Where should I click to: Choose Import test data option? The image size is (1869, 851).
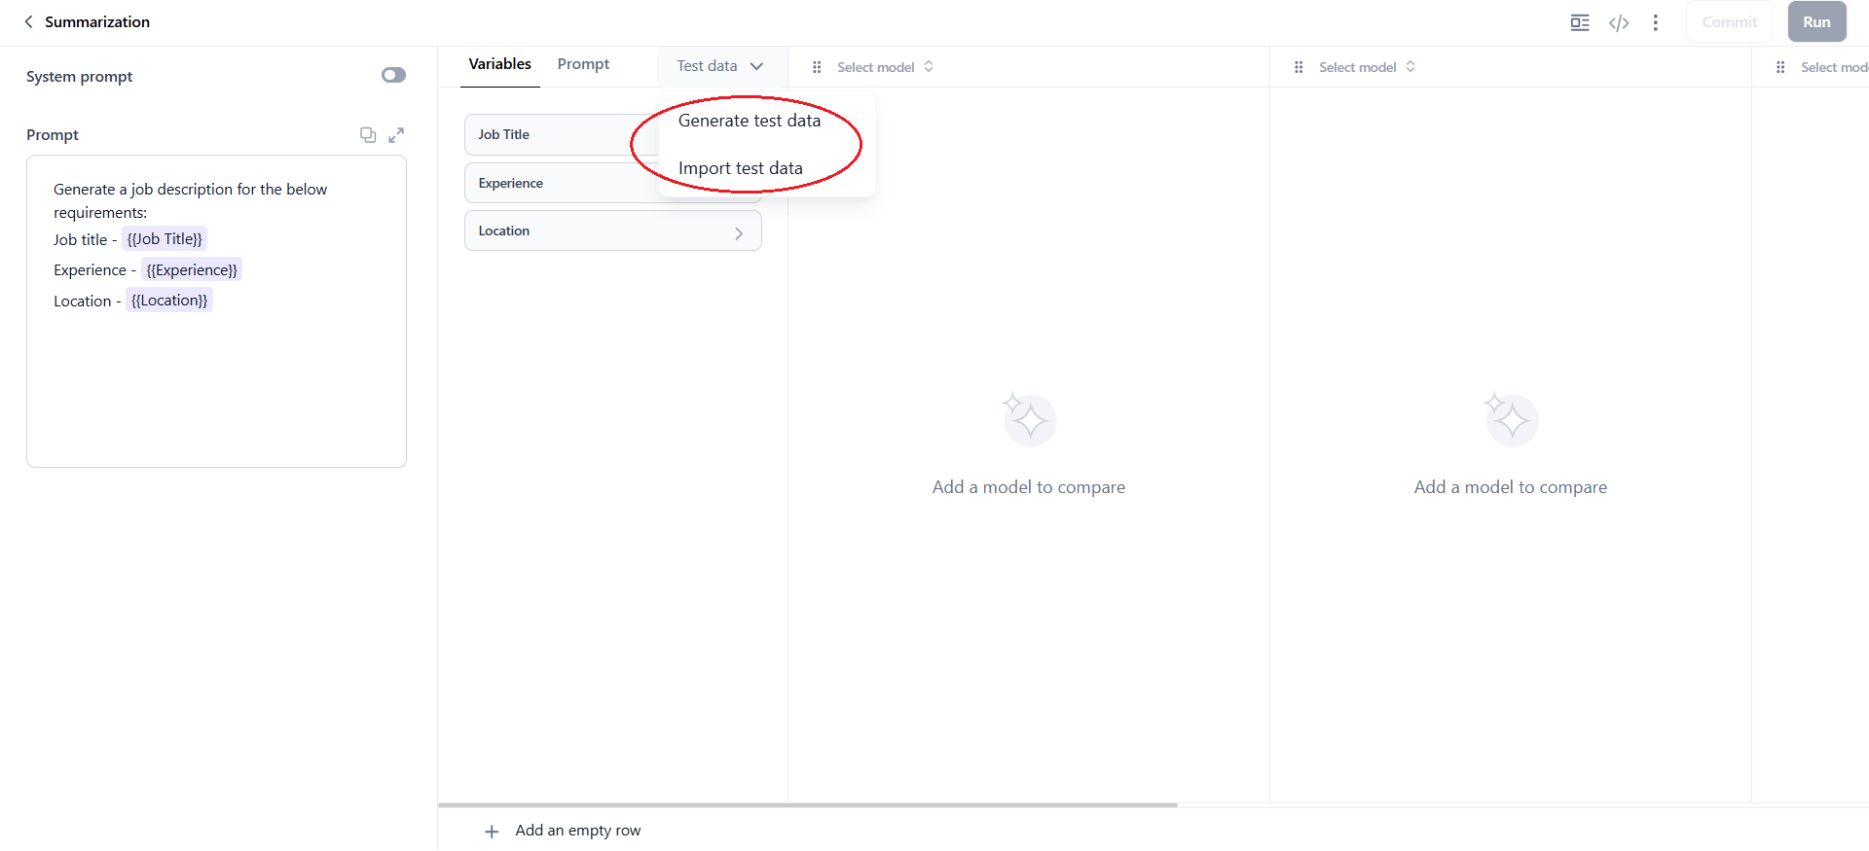point(740,168)
